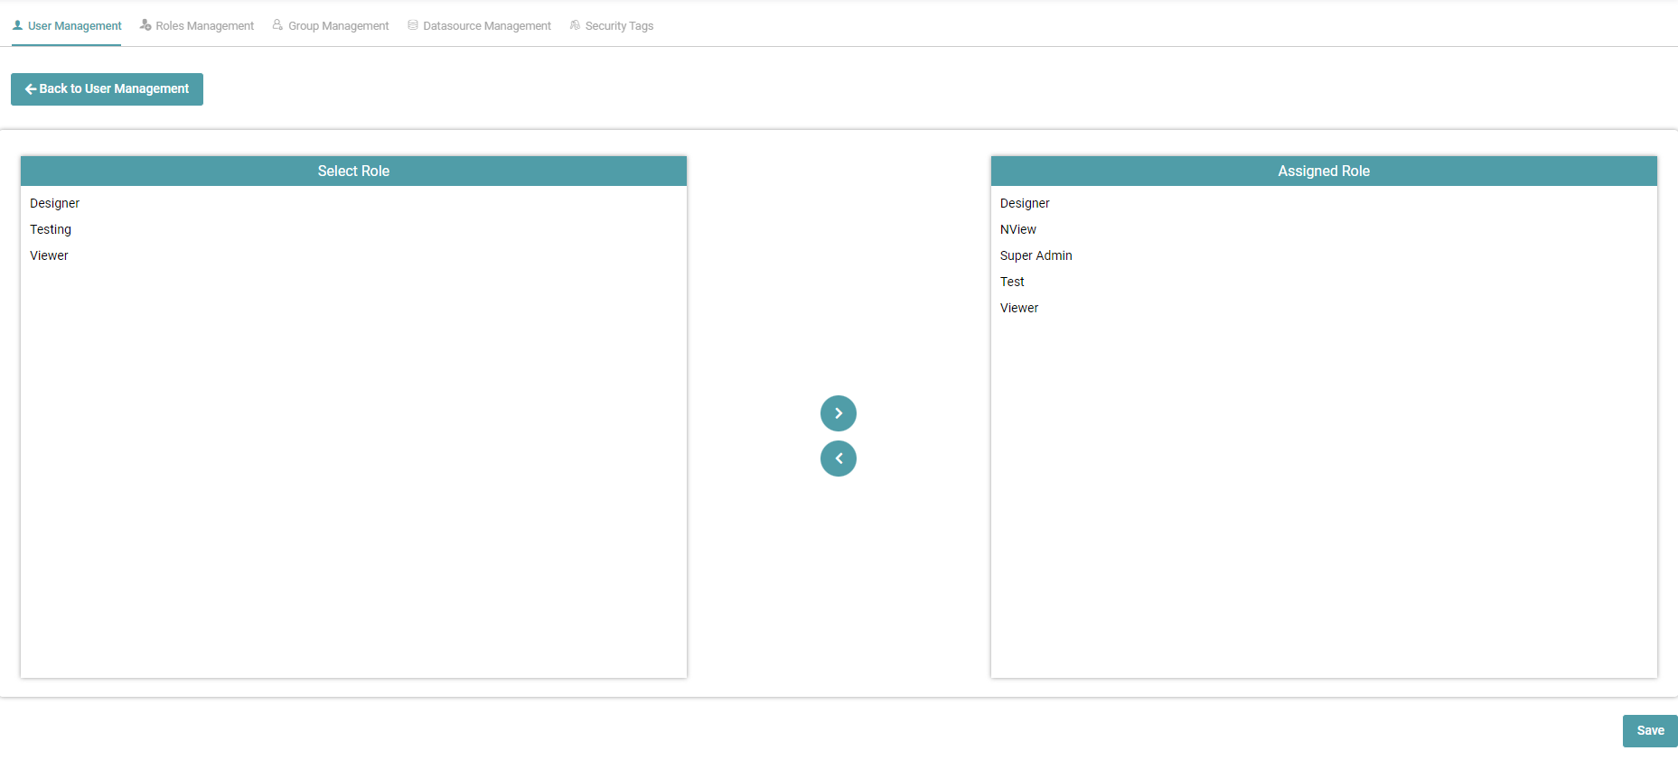
Task: Select Viewer in Select Role list
Action: click(x=49, y=256)
